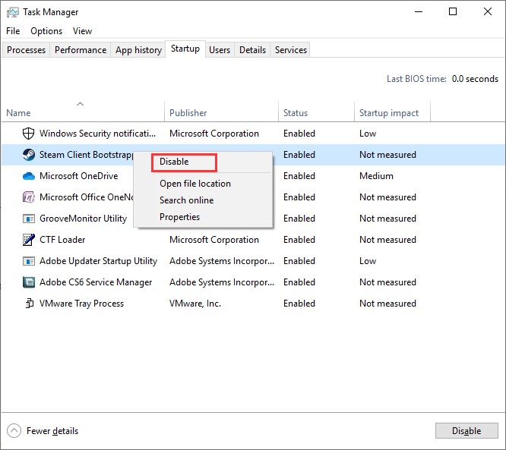Click the Enabled status in VMware row
The width and height of the screenshot is (506, 450).
(299, 304)
